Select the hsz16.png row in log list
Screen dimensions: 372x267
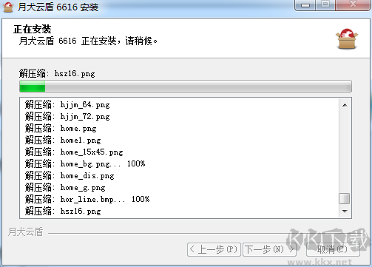pyautogui.click(x=179, y=211)
